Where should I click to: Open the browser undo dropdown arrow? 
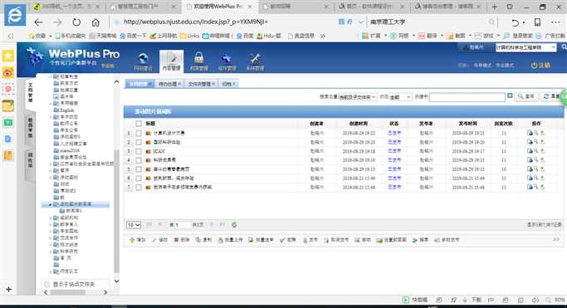click(x=524, y=22)
